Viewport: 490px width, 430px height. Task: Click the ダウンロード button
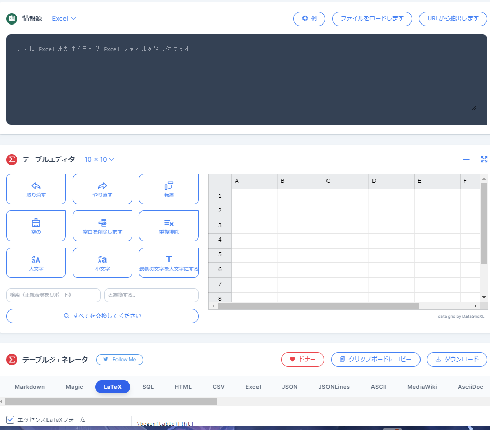457,360
